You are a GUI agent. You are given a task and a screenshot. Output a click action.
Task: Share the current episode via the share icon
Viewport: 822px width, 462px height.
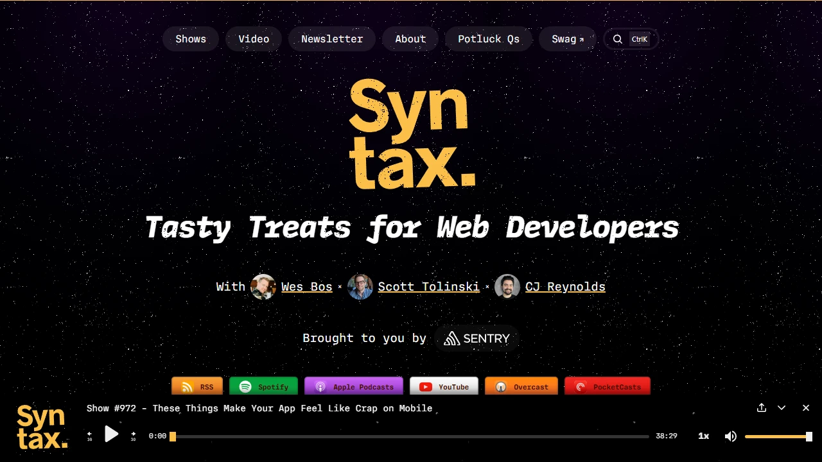[762, 407]
